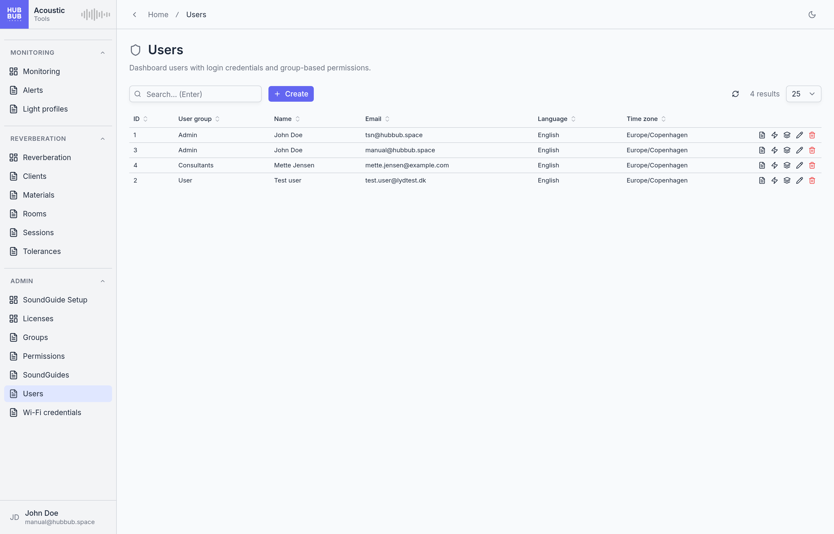Edit the tsn@hubbub.space user with pencil
The width and height of the screenshot is (834, 534).
point(799,135)
